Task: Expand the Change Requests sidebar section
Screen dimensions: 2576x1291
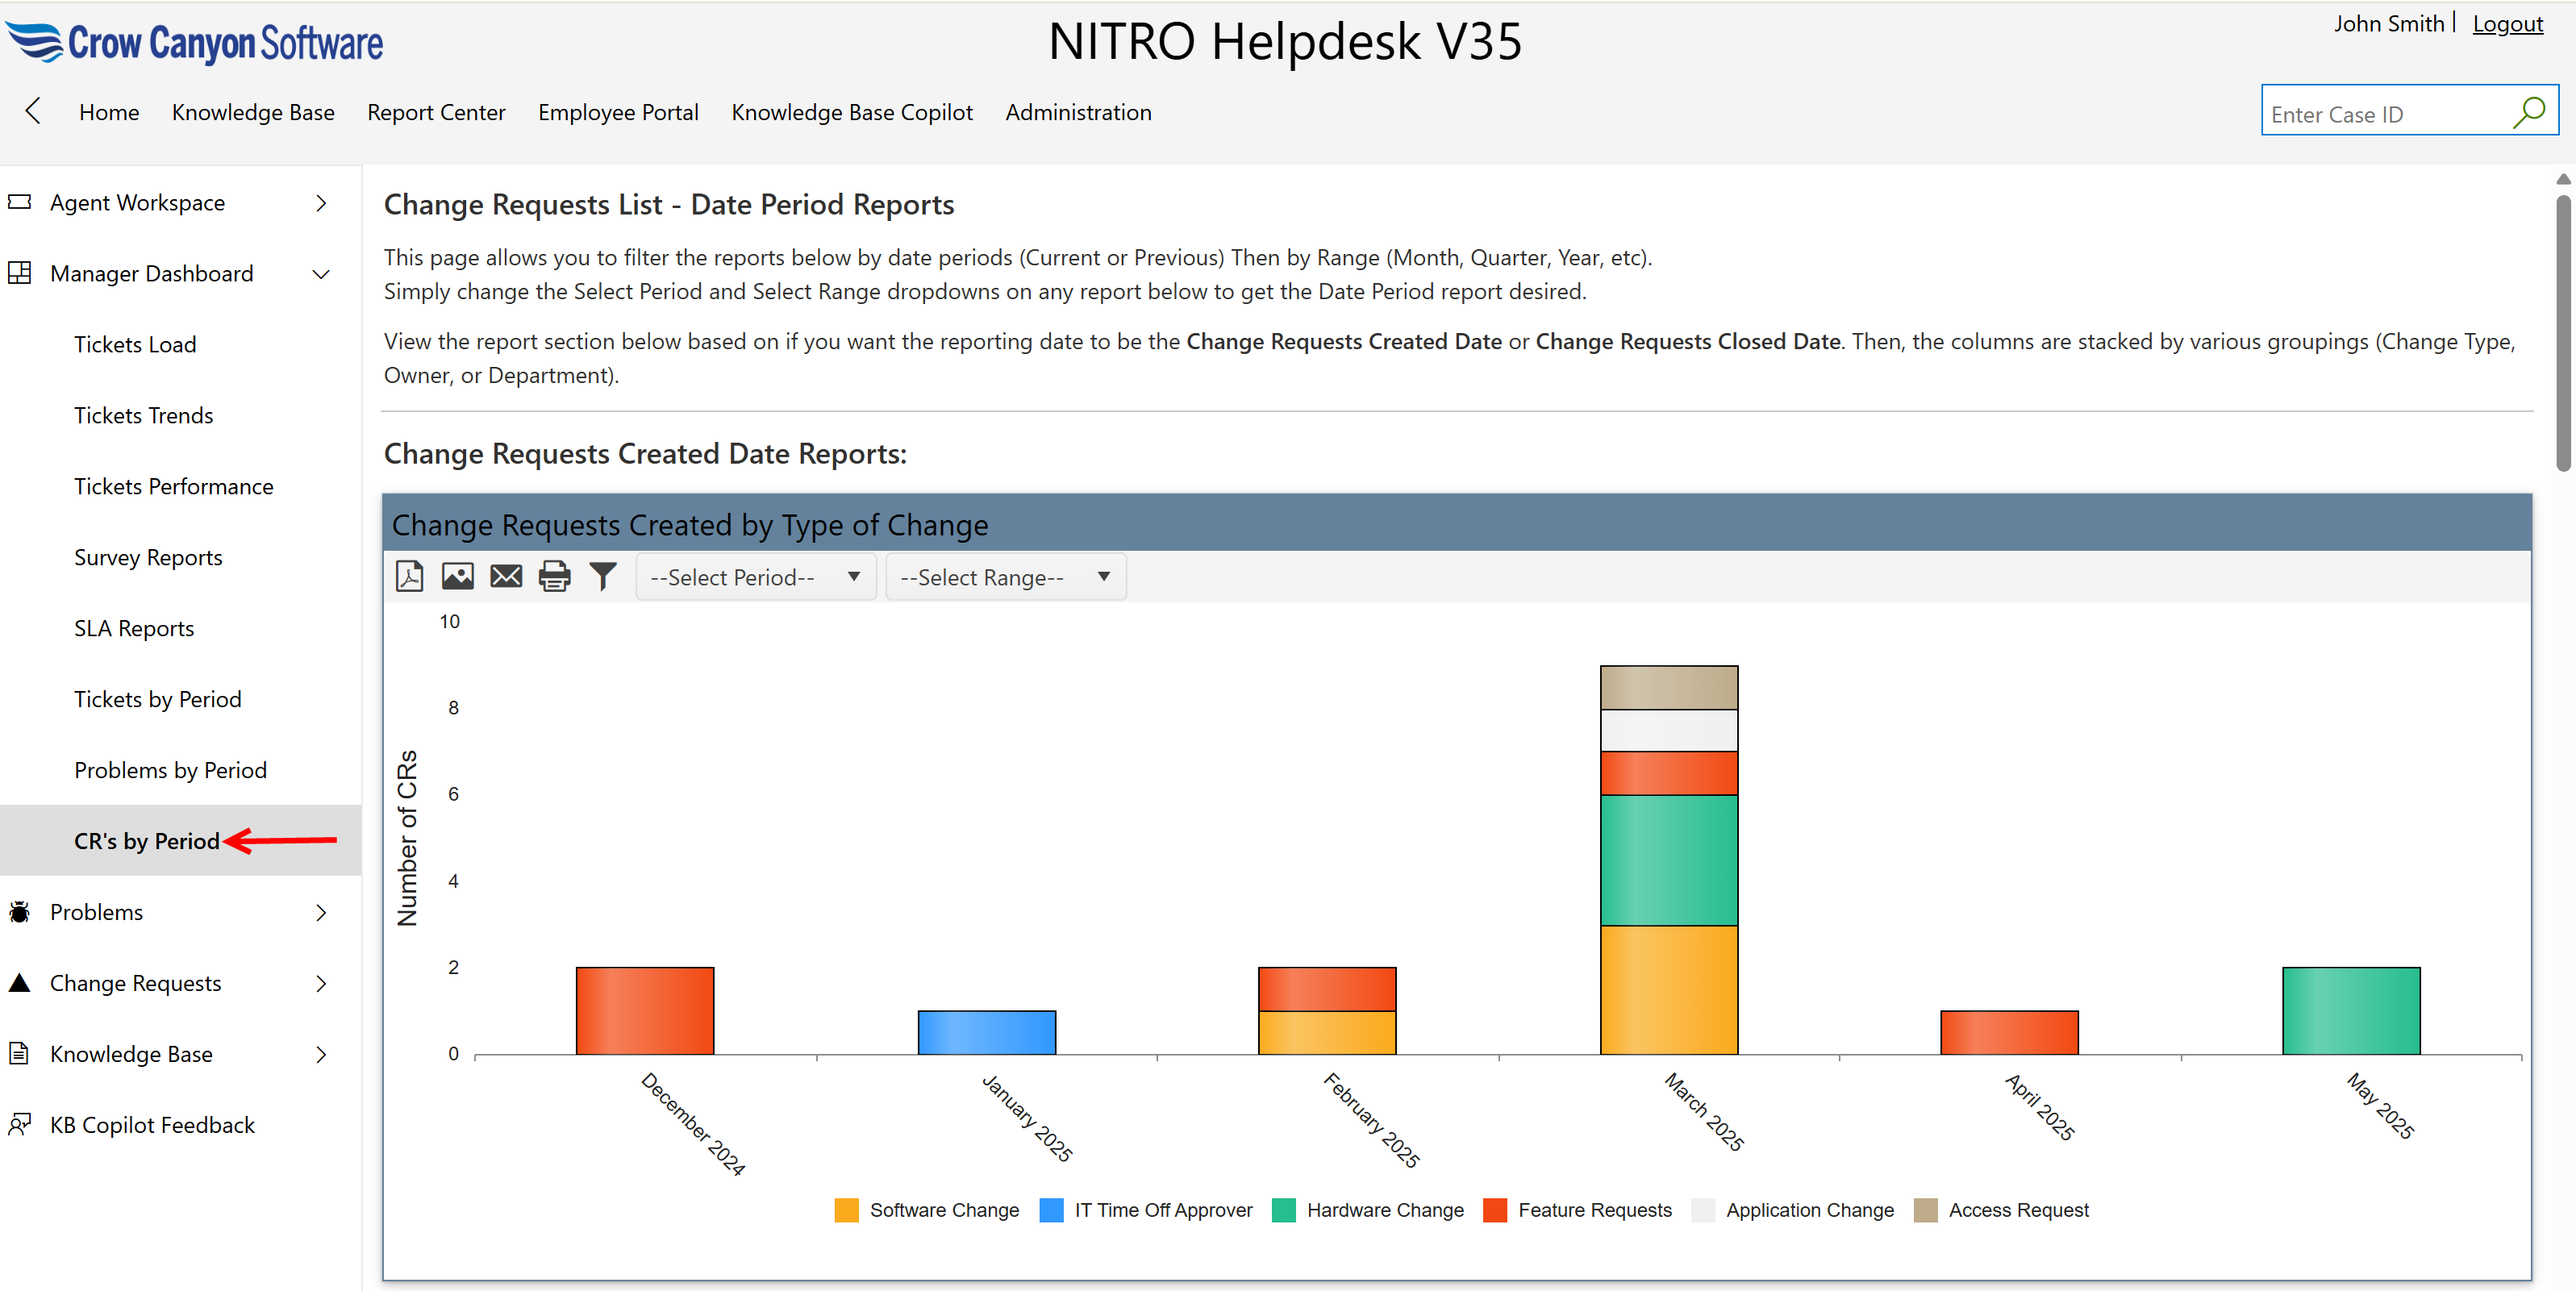Action: point(320,982)
